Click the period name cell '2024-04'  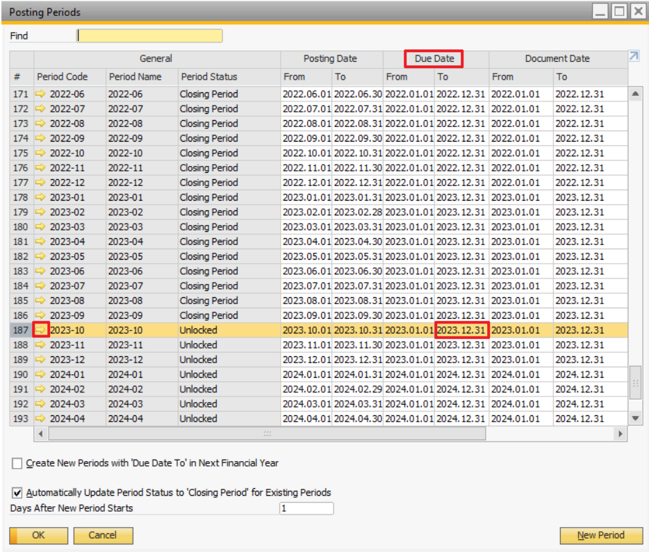[x=142, y=419]
